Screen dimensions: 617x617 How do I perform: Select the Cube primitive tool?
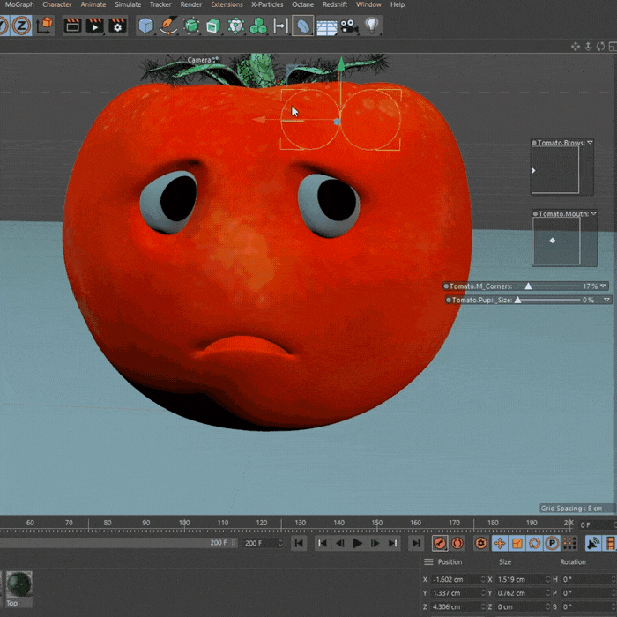tap(145, 26)
